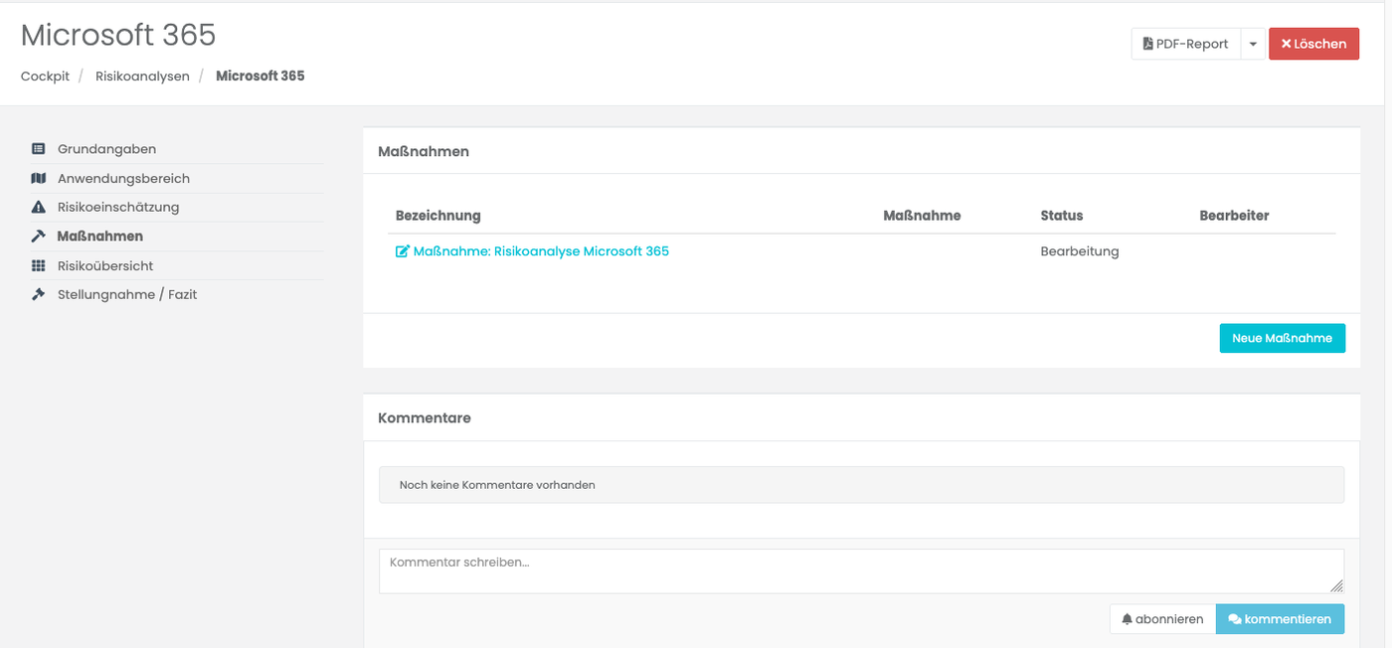Click the Microsoft 365 breadcrumb entry

[x=261, y=76]
